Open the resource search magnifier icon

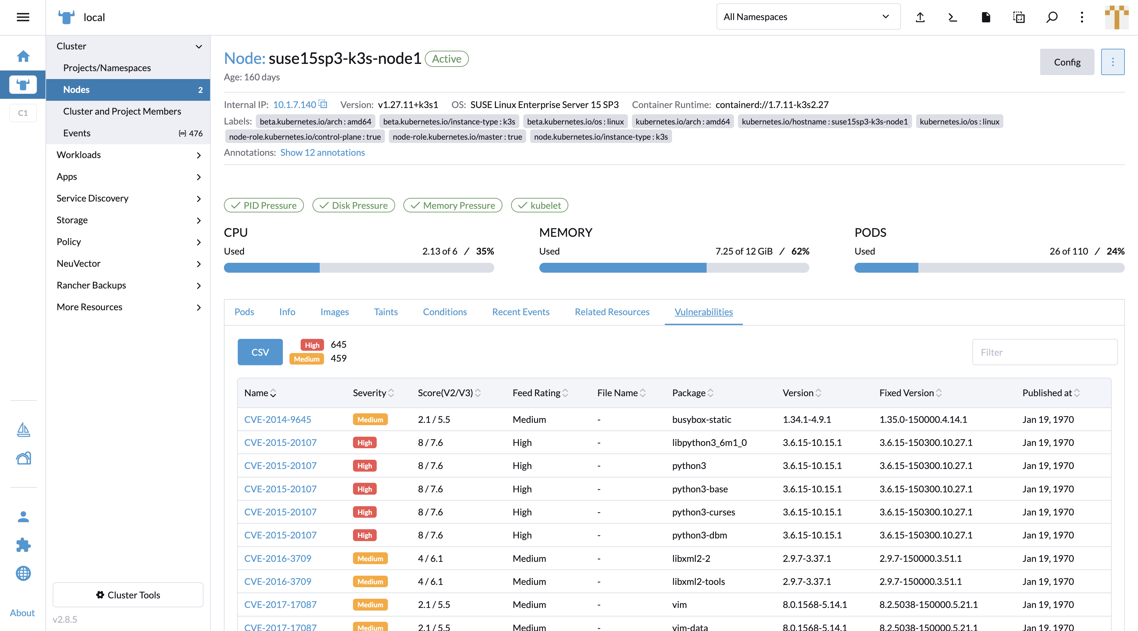pyautogui.click(x=1052, y=17)
